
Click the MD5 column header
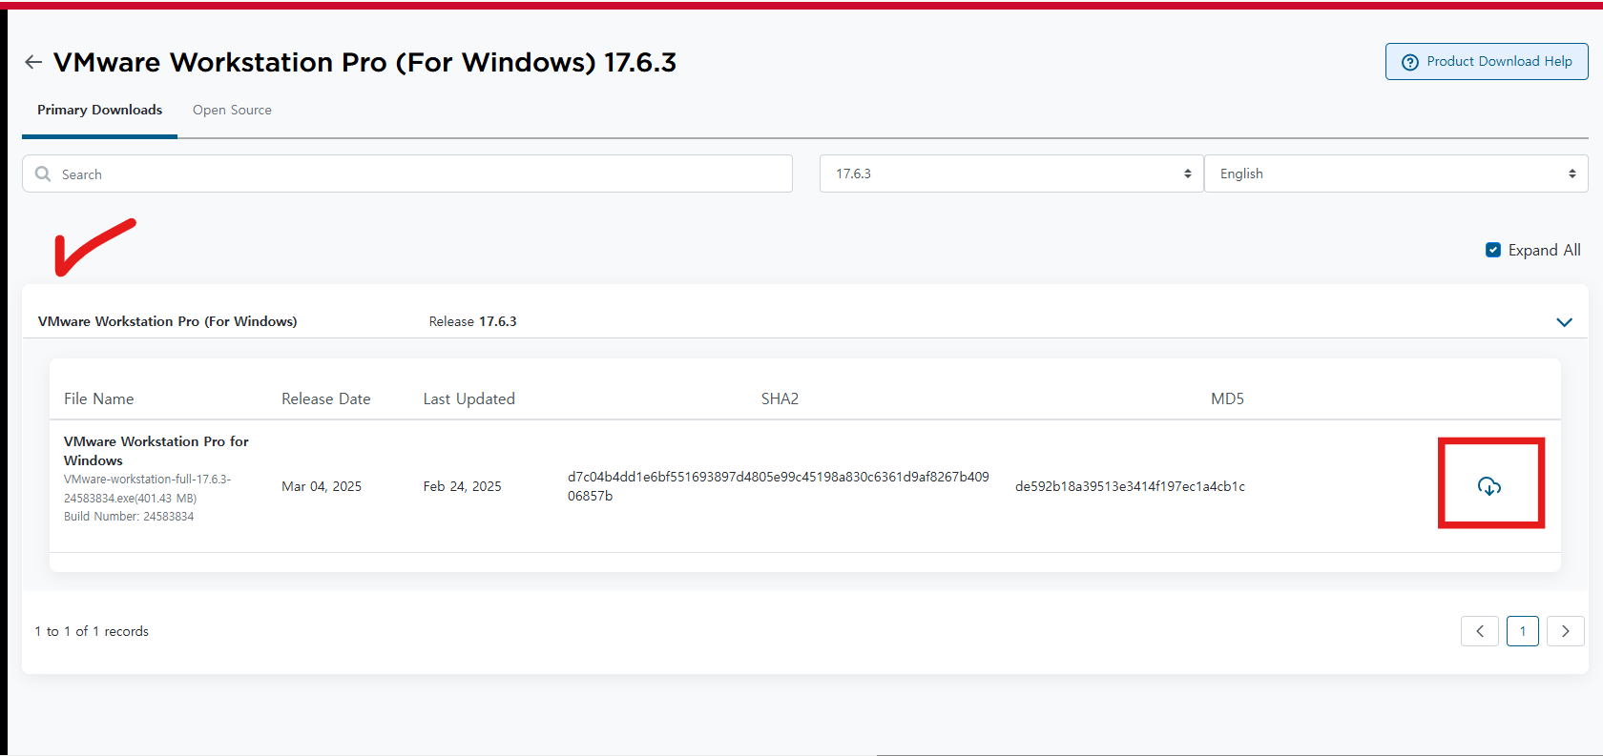1227,398
